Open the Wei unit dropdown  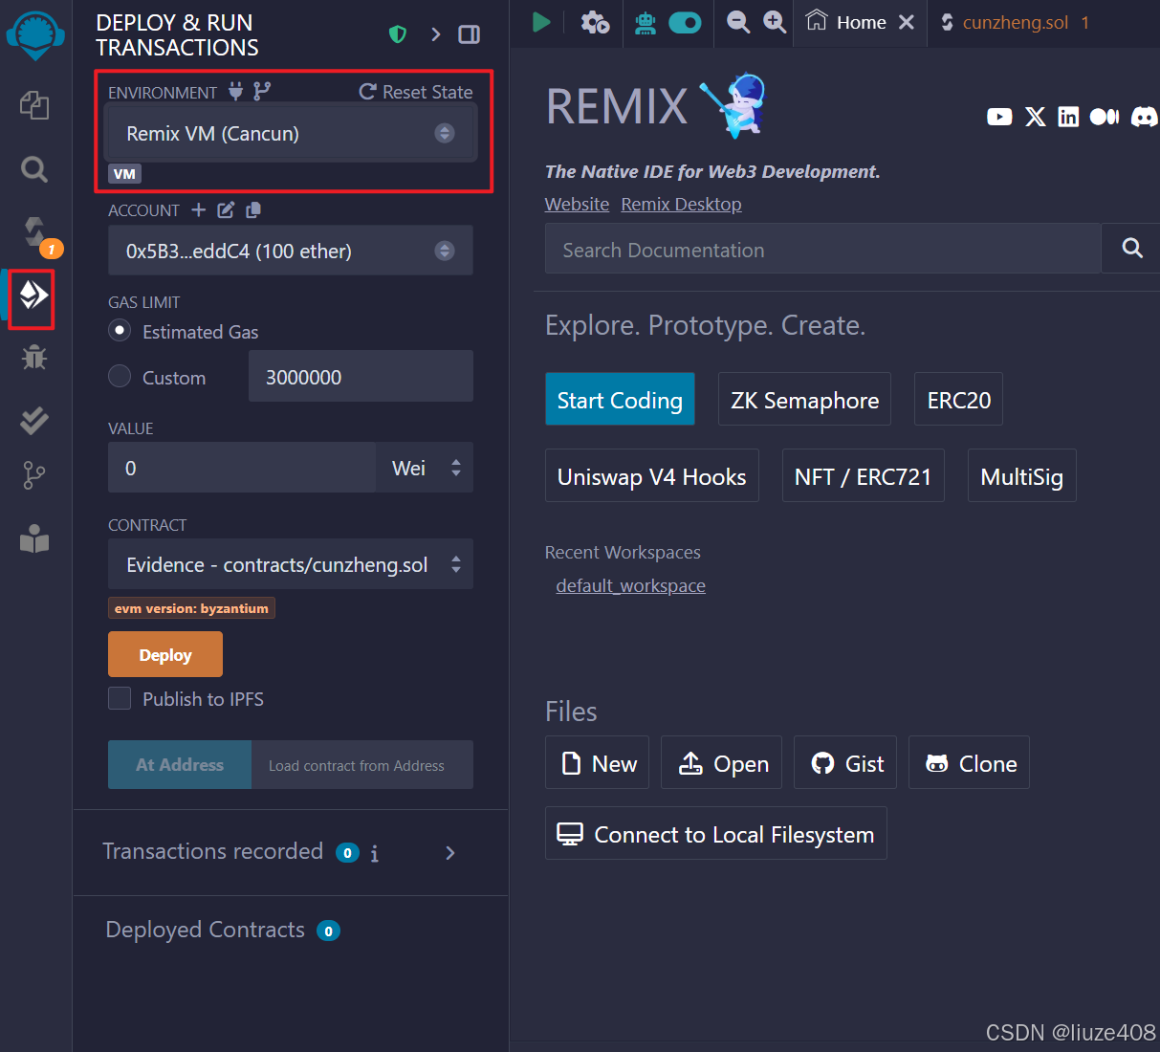click(x=425, y=468)
